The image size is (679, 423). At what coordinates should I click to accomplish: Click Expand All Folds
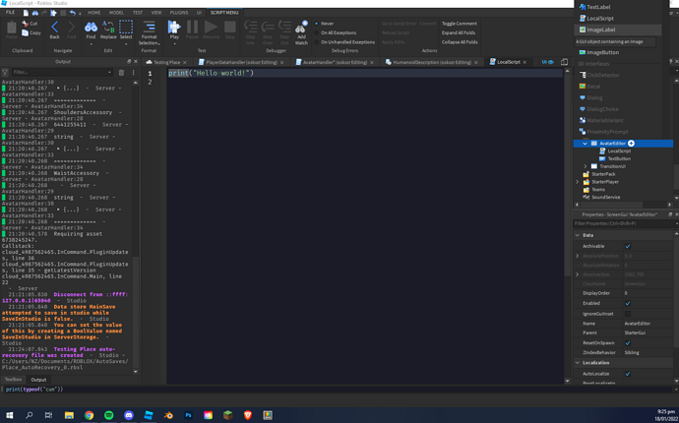click(x=459, y=32)
